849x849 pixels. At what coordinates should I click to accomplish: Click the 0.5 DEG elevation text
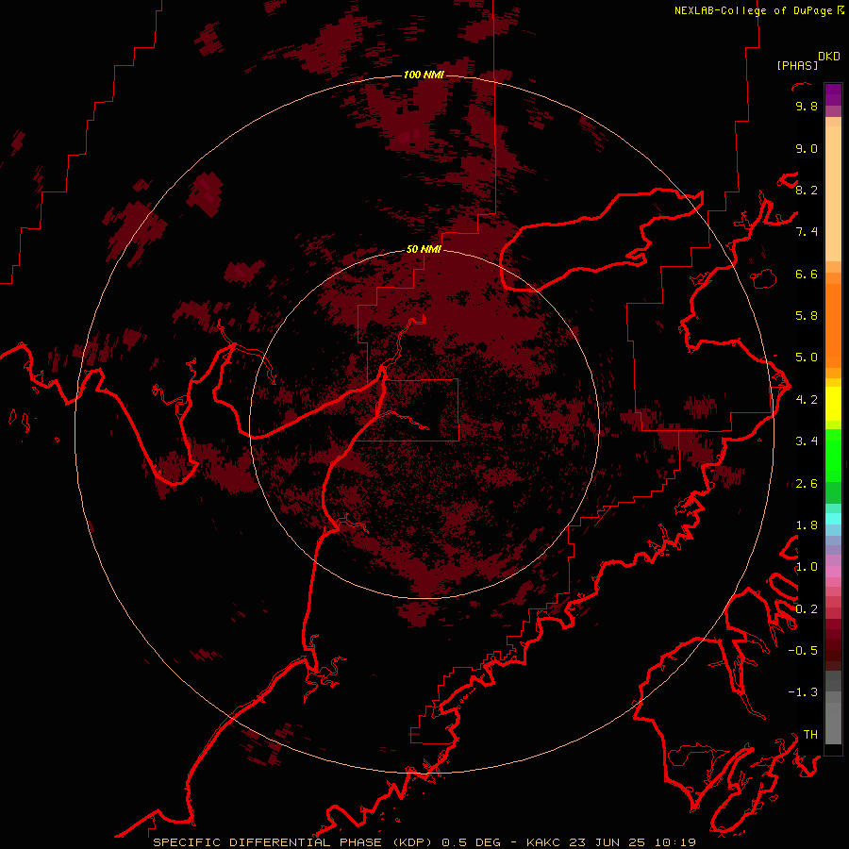471,842
